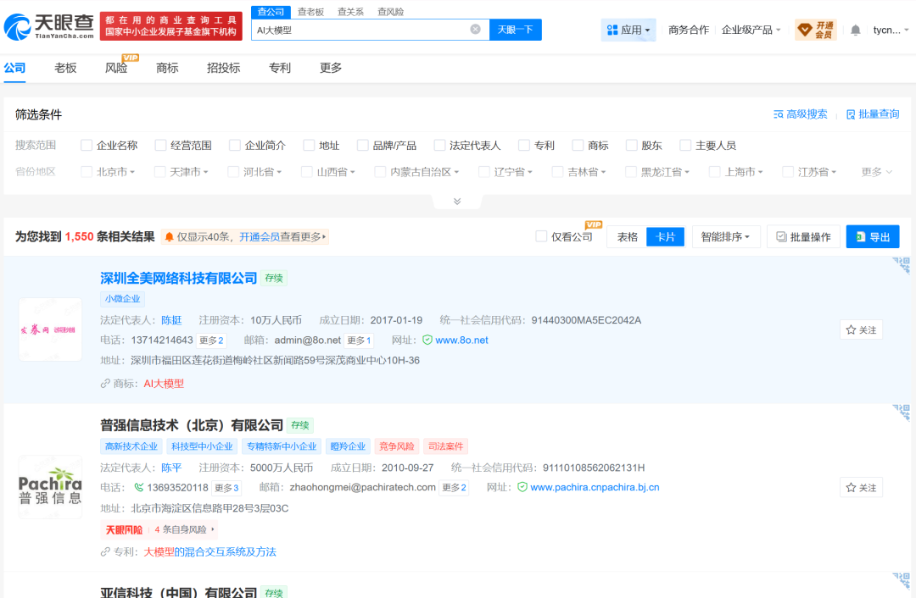This screenshot has height=598, width=916.
Task: Check the 企业名称 search scope checkbox
Action: click(87, 146)
